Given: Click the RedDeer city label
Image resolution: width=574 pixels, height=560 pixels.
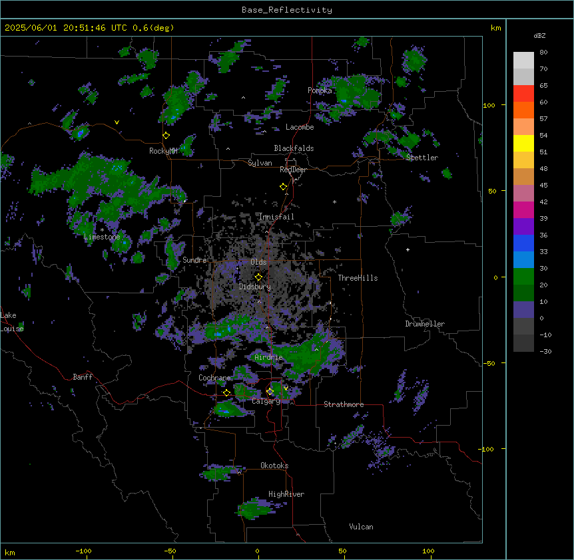Looking at the screenshot, I should (293, 170).
